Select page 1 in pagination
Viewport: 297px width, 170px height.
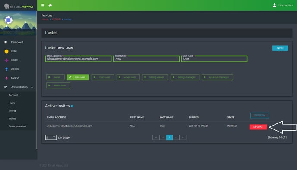tap(169, 137)
